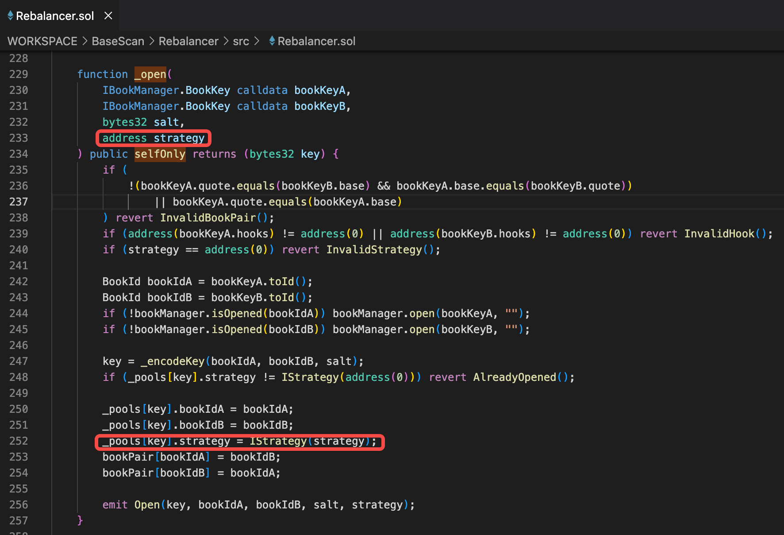Click the Solidity icon in breadcrumb
The height and width of the screenshot is (535, 784).
tap(272, 41)
